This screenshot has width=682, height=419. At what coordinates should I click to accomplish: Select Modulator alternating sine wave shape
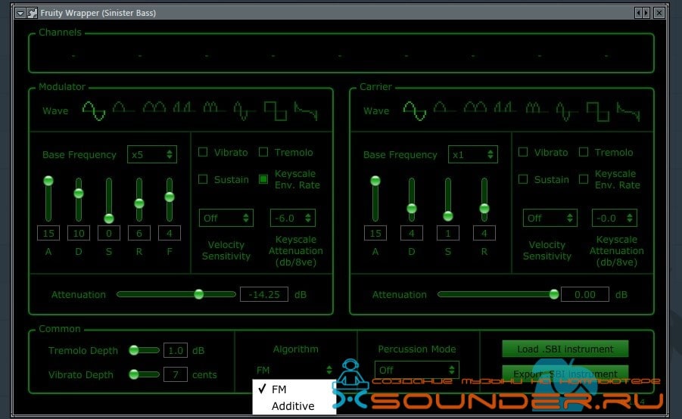pyautogui.click(x=245, y=111)
